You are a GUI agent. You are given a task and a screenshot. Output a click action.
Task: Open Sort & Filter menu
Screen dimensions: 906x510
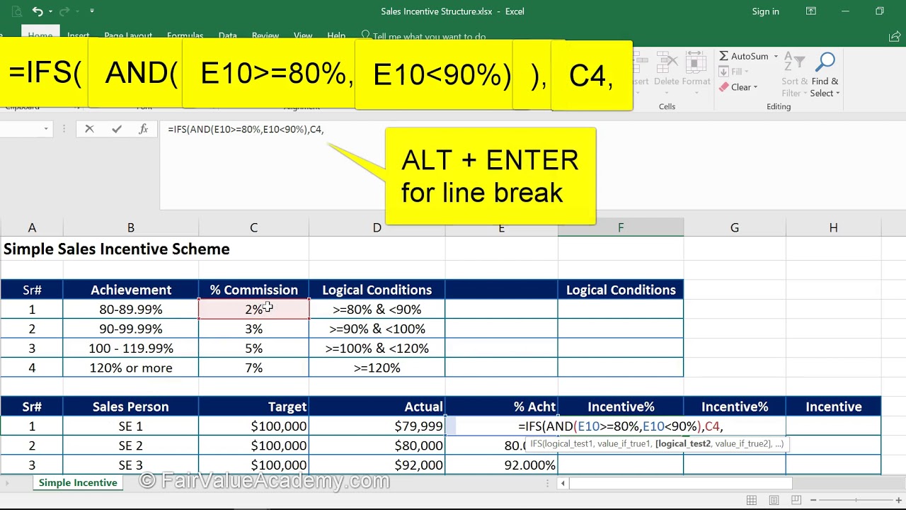[x=794, y=76]
